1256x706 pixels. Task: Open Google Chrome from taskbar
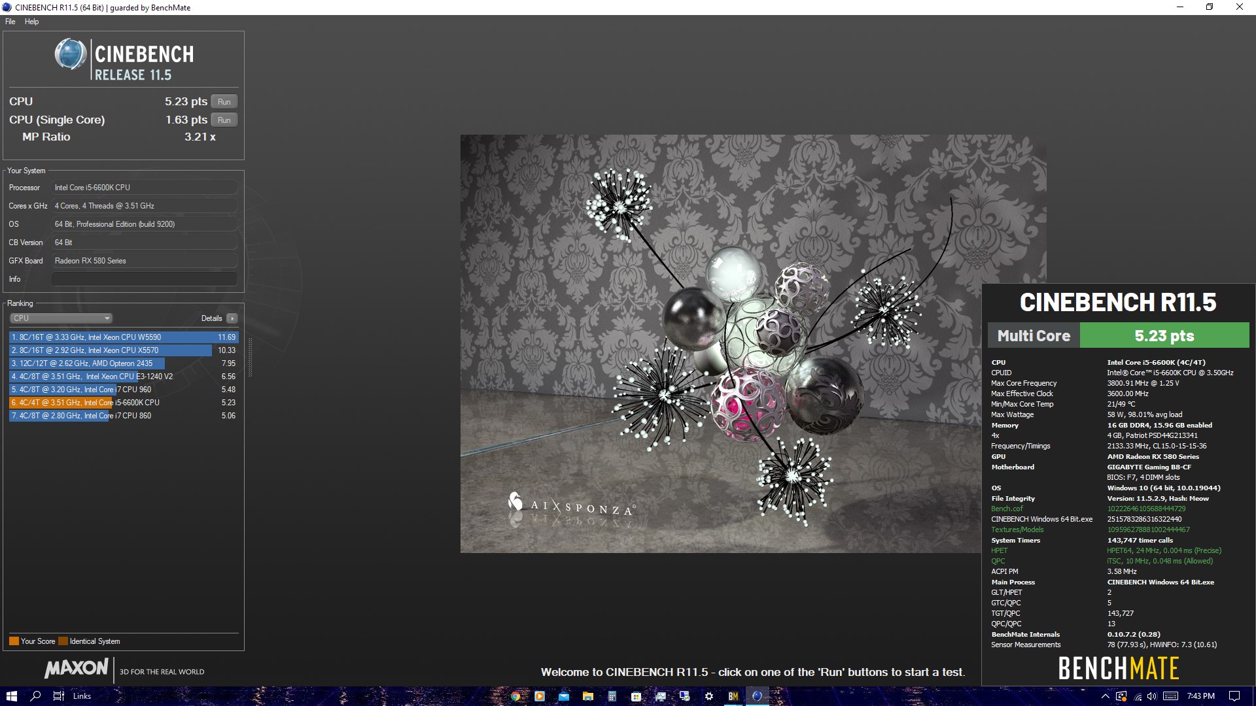[x=515, y=696]
